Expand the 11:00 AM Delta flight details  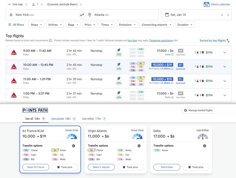[x=224, y=81]
